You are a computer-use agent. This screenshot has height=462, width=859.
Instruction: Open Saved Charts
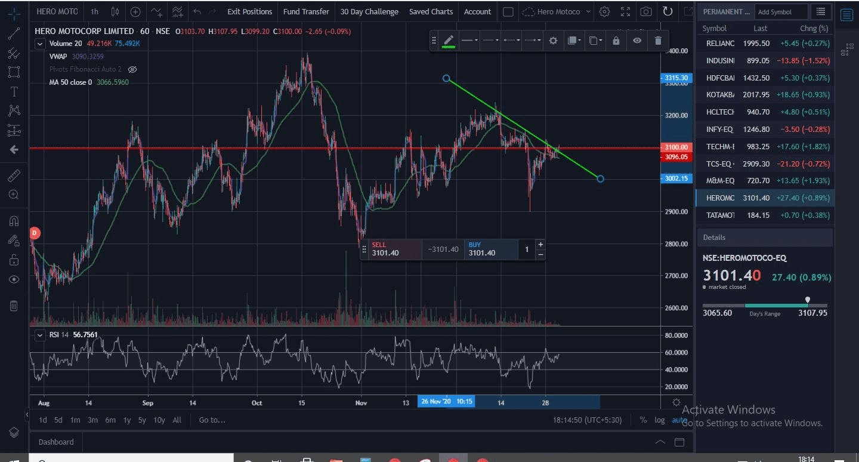coord(431,11)
